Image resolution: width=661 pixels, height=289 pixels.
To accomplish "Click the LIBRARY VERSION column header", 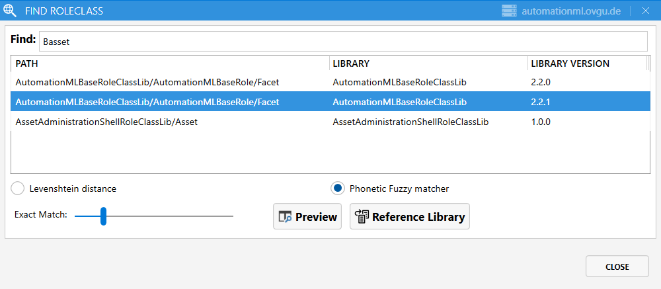I will tap(586, 63).
